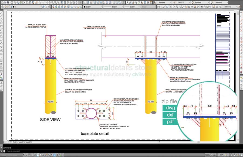Toggle Object Snap Tracking in the status bar
The width and height of the screenshot is (243, 157).
[x=43, y=155]
